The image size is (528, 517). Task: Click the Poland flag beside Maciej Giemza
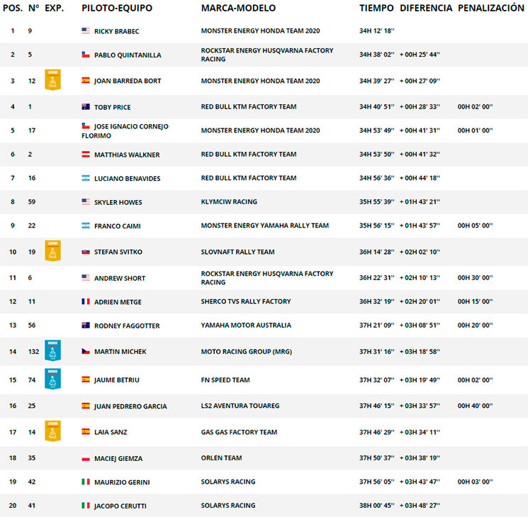86,457
